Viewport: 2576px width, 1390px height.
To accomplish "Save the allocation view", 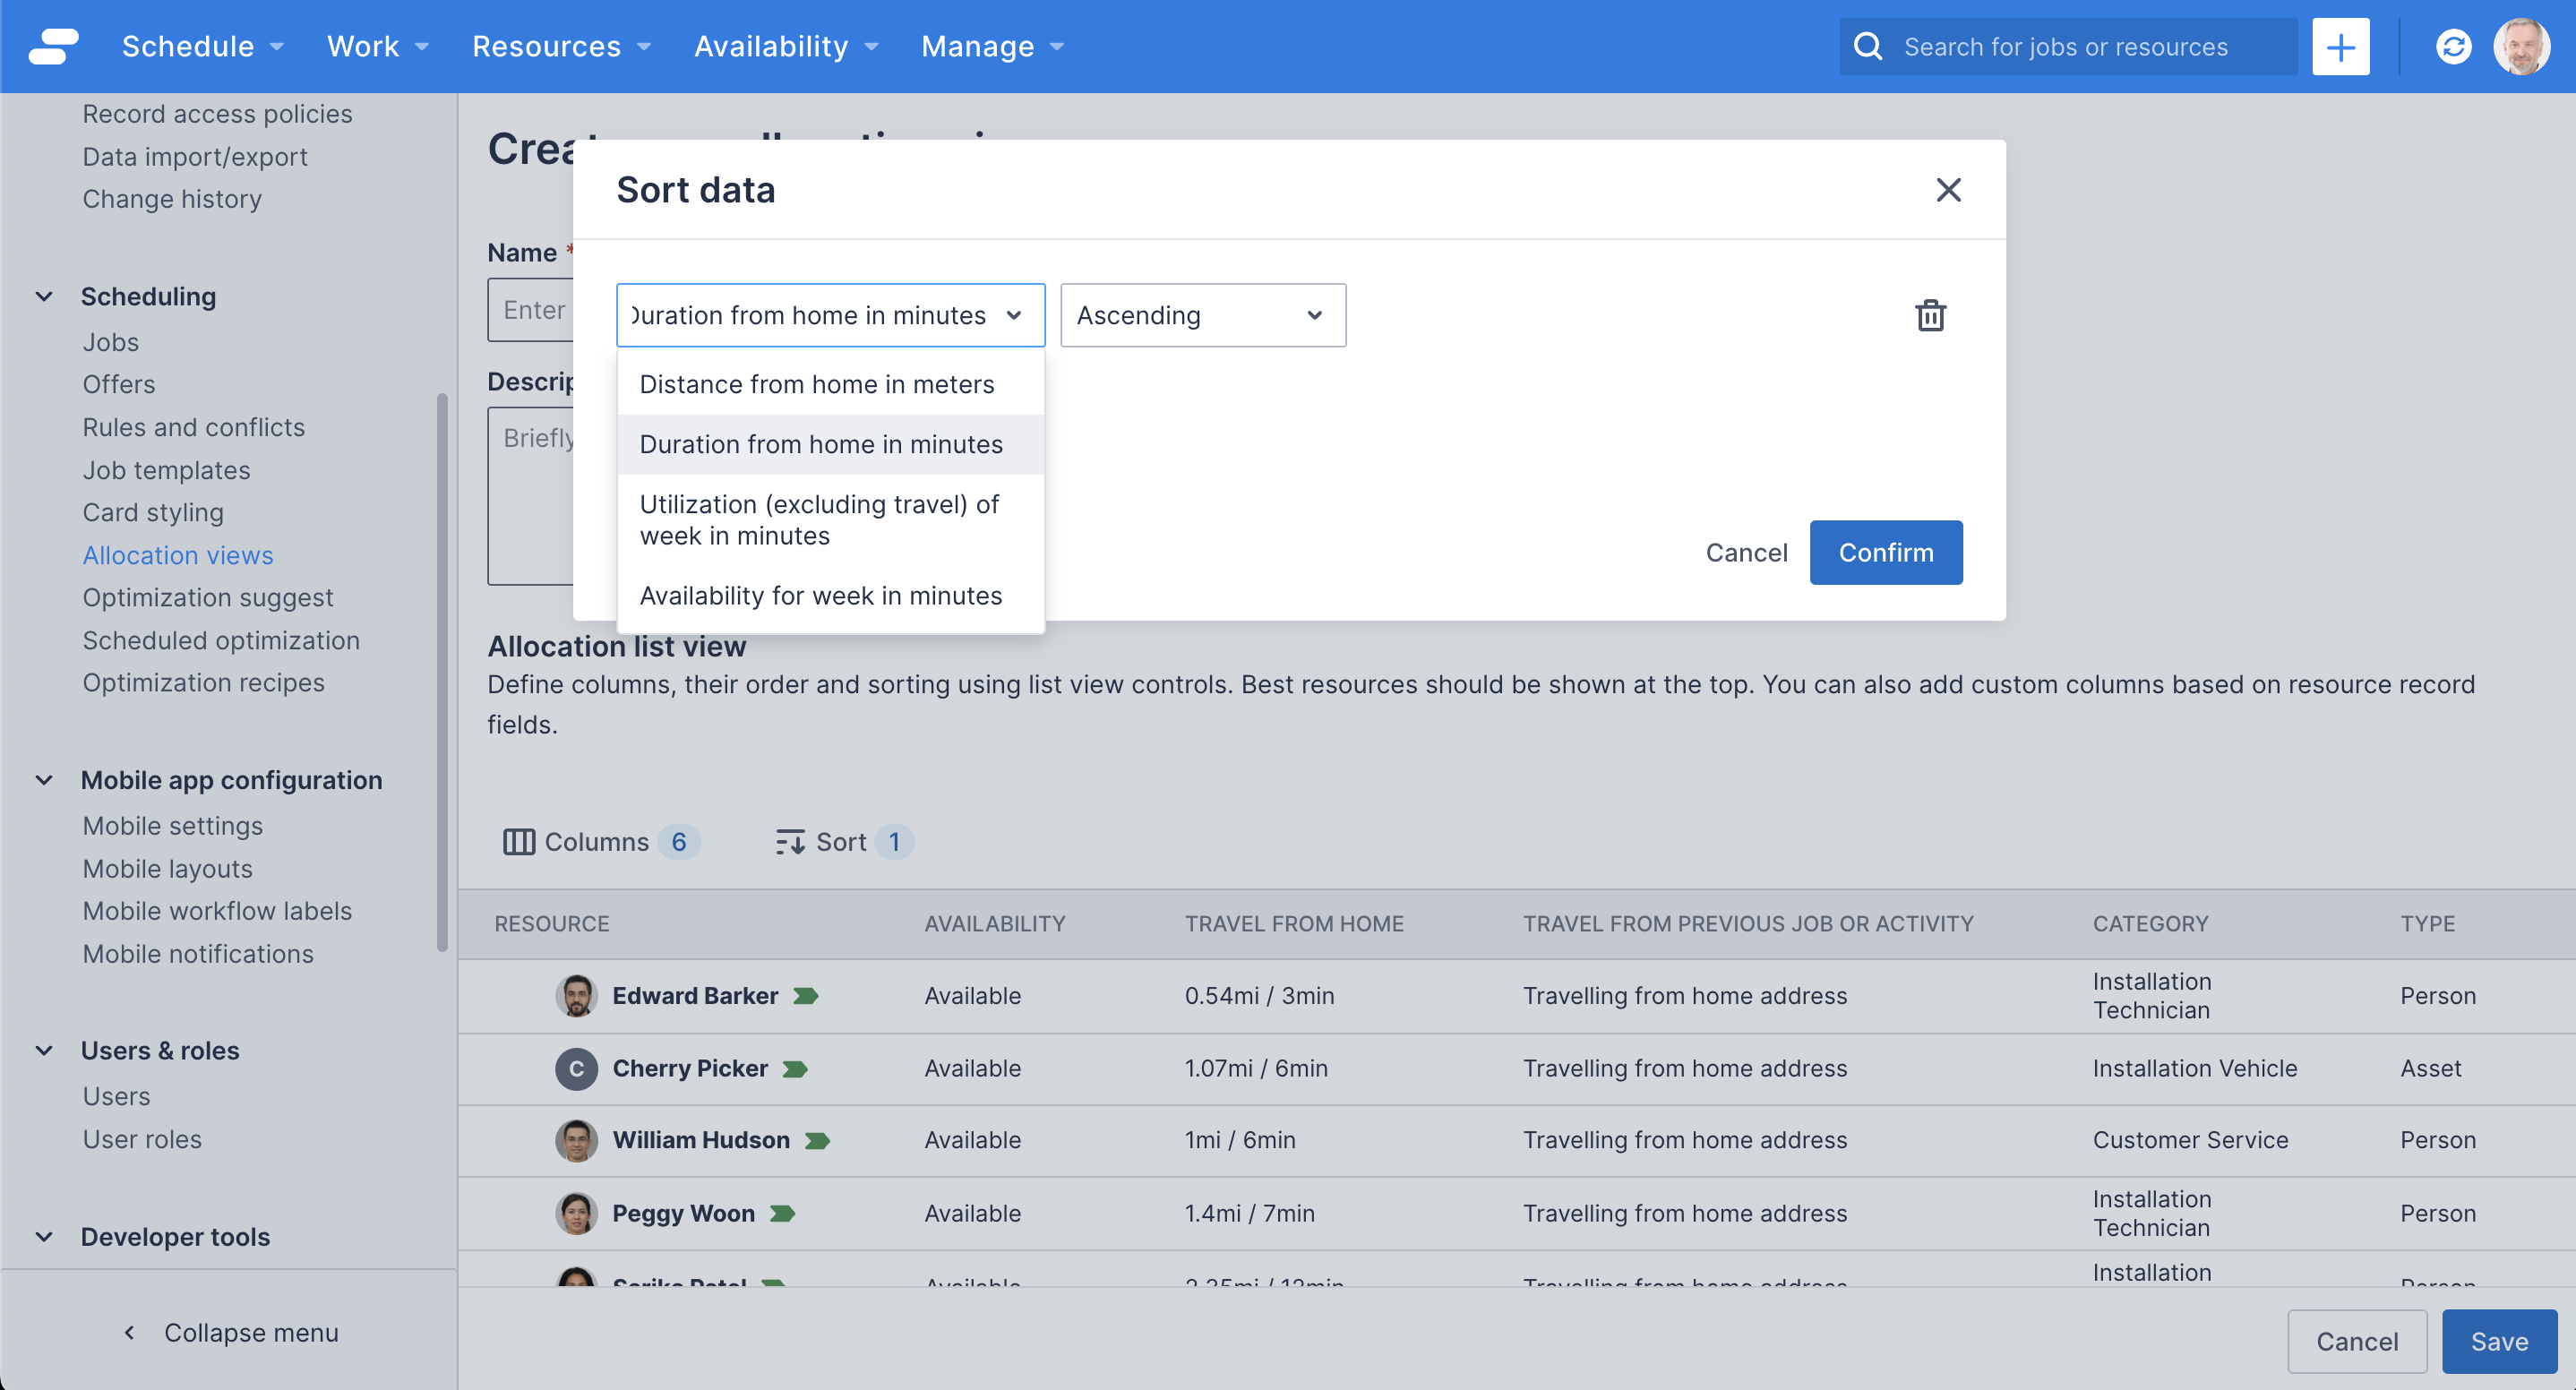I will (x=2499, y=1341).
